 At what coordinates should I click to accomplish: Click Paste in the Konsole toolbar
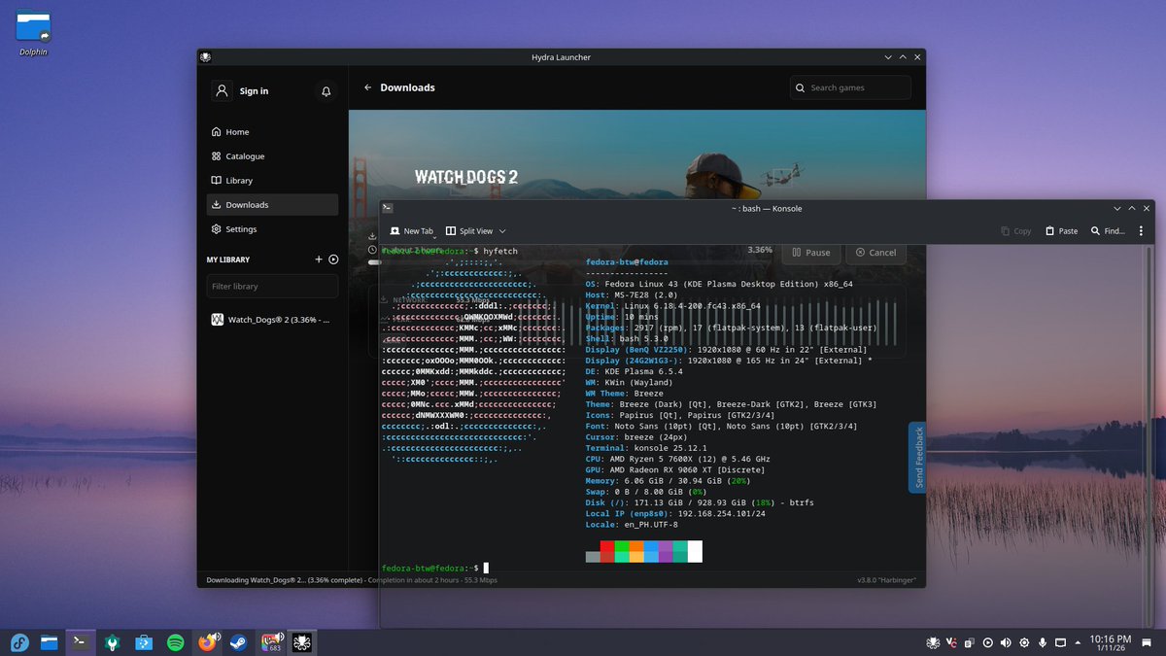1061,231
